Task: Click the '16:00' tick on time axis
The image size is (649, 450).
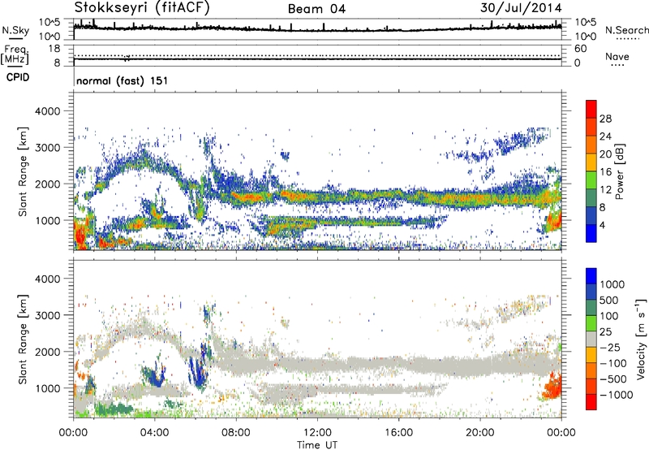Action: pyautogui.click(x=398, y=433)
